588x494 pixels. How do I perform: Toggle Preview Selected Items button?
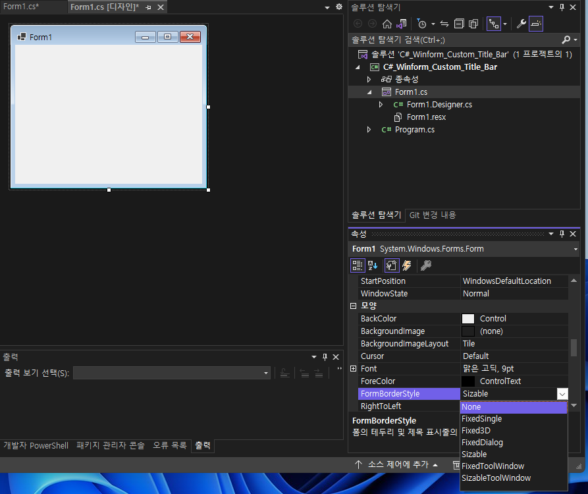point(536,24)
